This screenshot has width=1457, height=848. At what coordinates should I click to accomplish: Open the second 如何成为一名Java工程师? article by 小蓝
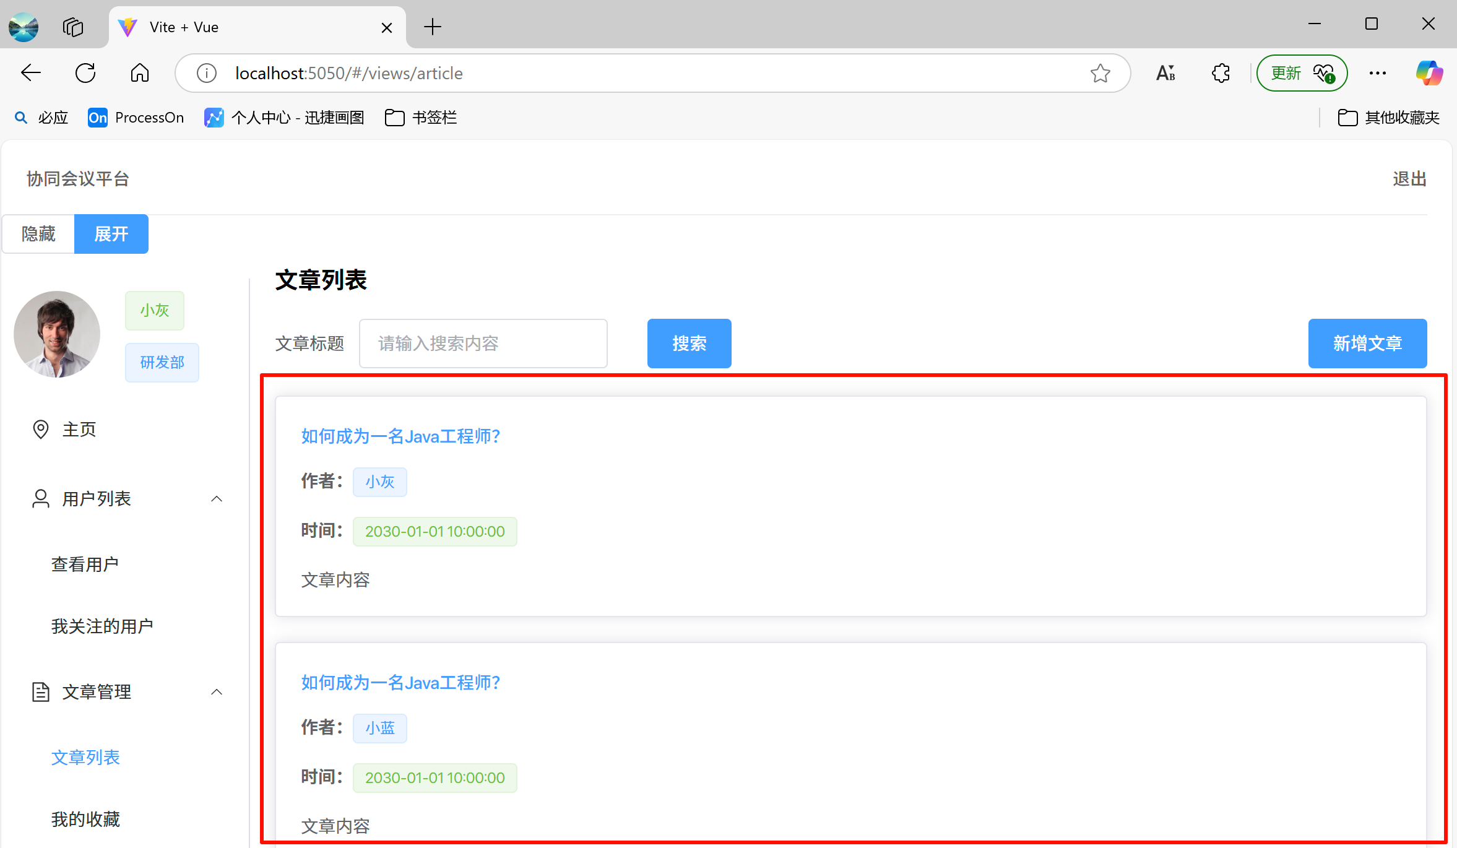pyautogui.click(x=400, y=683)
